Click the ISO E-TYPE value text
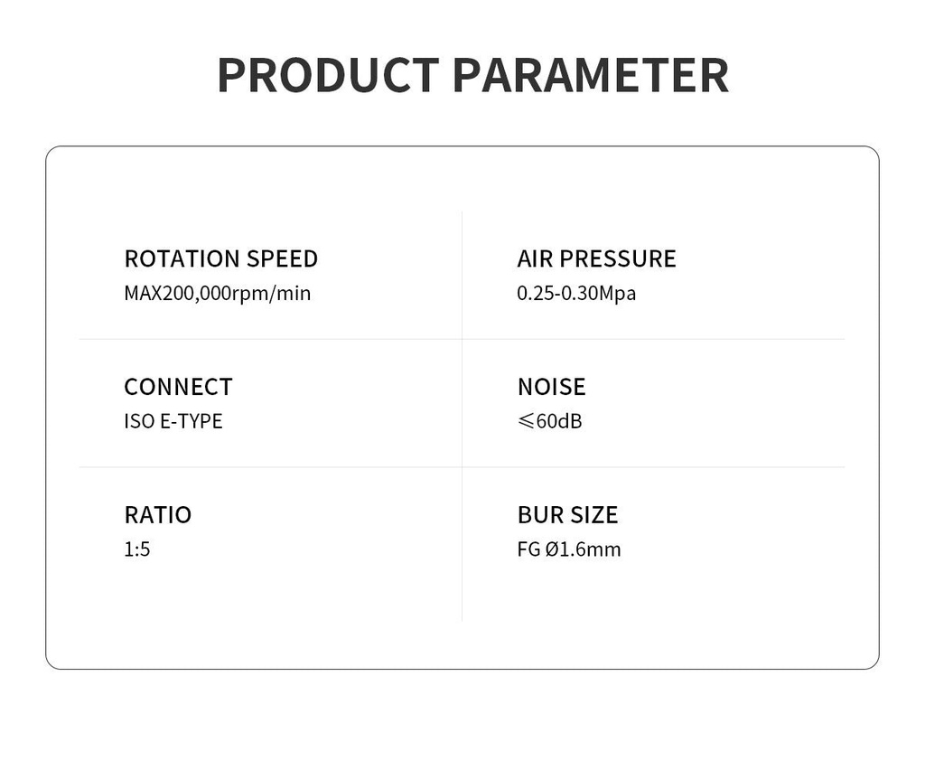 (x=173, y=421)
